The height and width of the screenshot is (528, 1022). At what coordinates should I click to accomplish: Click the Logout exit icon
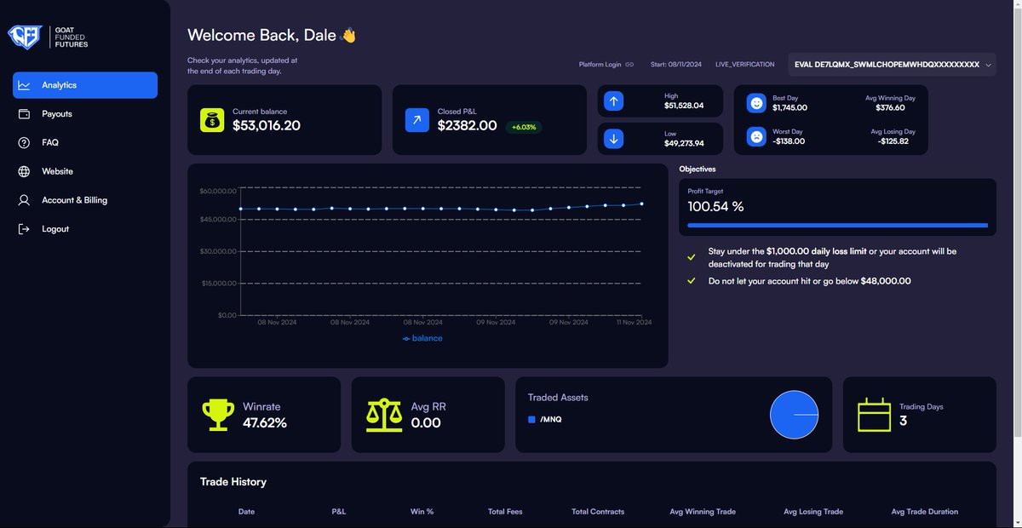coord(26,228)
